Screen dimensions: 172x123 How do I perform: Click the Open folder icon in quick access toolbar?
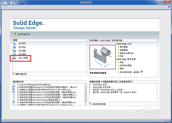click(x=15, y=3)
